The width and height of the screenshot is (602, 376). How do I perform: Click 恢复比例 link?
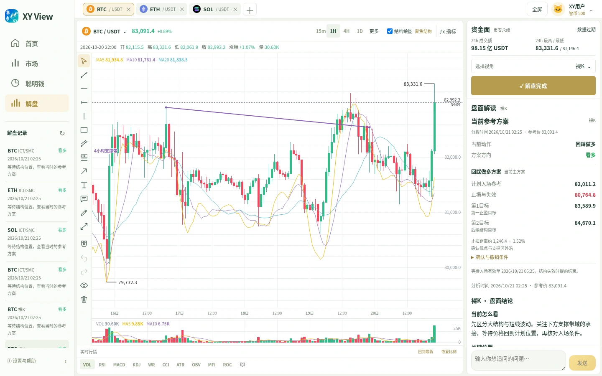(449, 352)
